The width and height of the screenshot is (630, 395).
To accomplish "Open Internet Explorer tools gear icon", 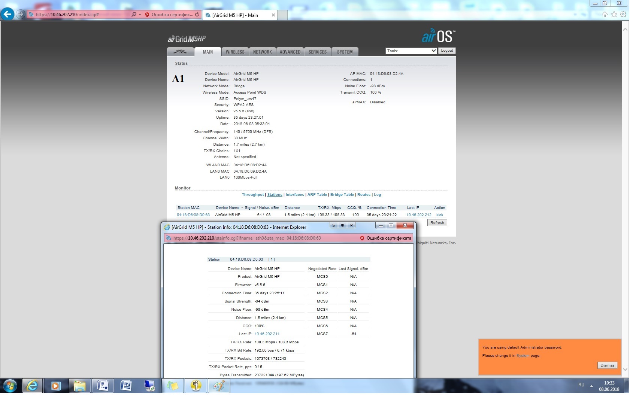I will click(x=623, y=15).
